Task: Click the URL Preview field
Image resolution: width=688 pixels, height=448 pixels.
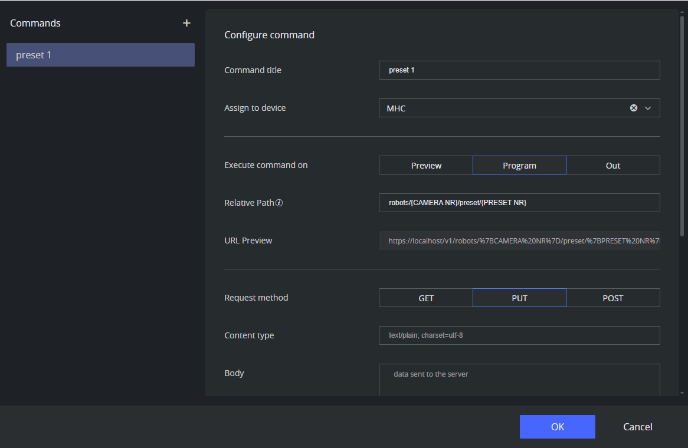Action: (519, 241)
